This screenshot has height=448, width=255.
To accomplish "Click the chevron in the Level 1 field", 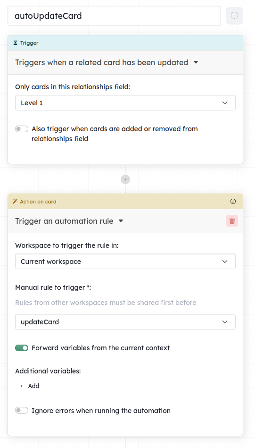I will (225, 103).
